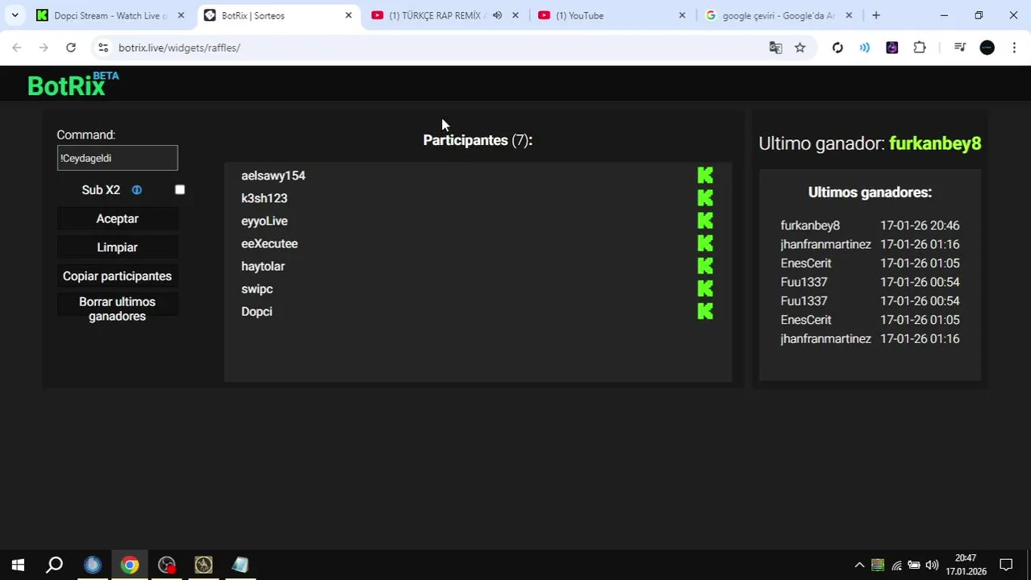
Task: Open the volume icon in system tray
Action: [932, 565]
